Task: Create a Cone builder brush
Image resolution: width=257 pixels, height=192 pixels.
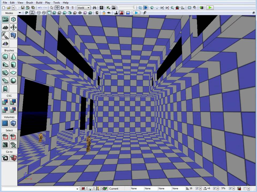Action: (x=13, y=57)
